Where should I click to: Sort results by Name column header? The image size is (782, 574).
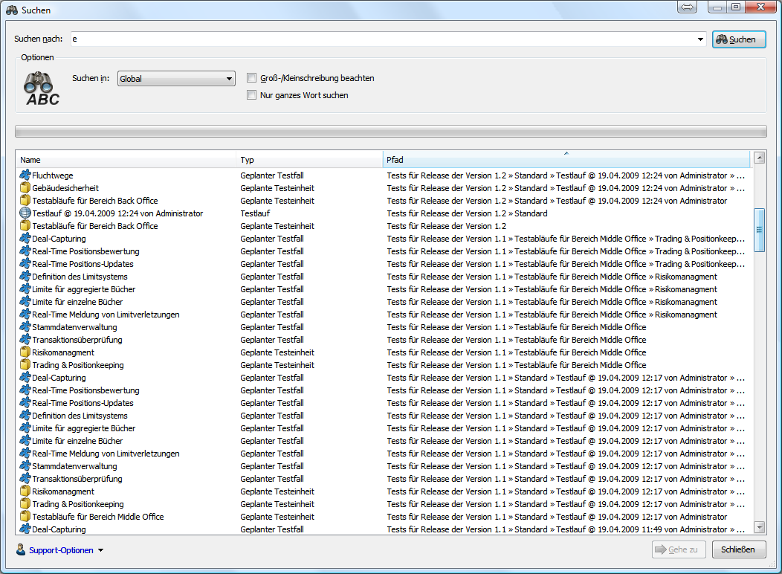coord(126,160)
